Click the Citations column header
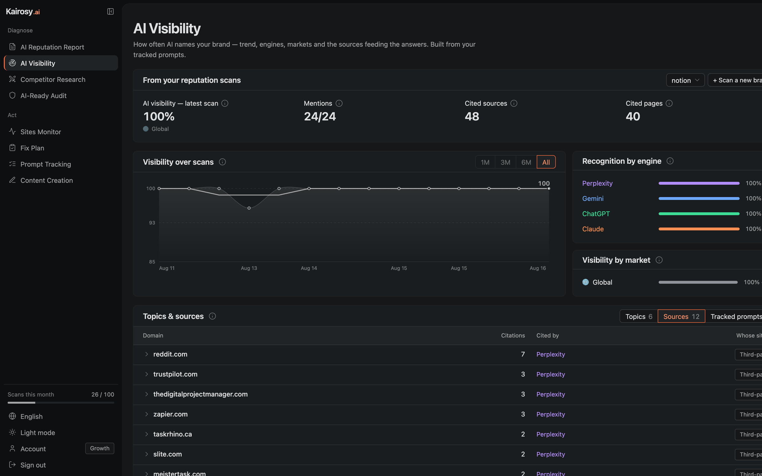Image resolution: width=762 pixels, height=476 pixels. (513, 335)
